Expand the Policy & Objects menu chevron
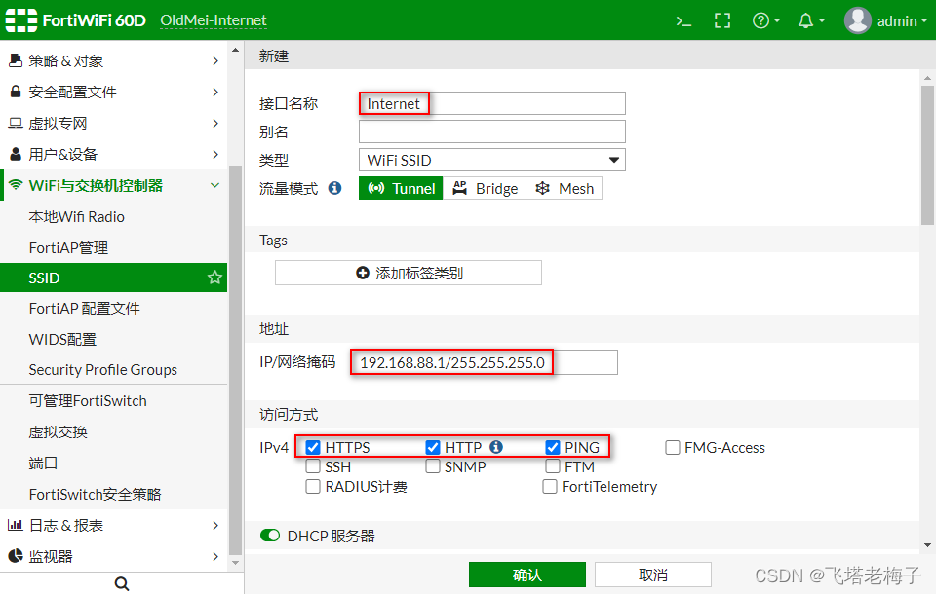The width and height of the screenshot is (936, 594). click(215, 60)
